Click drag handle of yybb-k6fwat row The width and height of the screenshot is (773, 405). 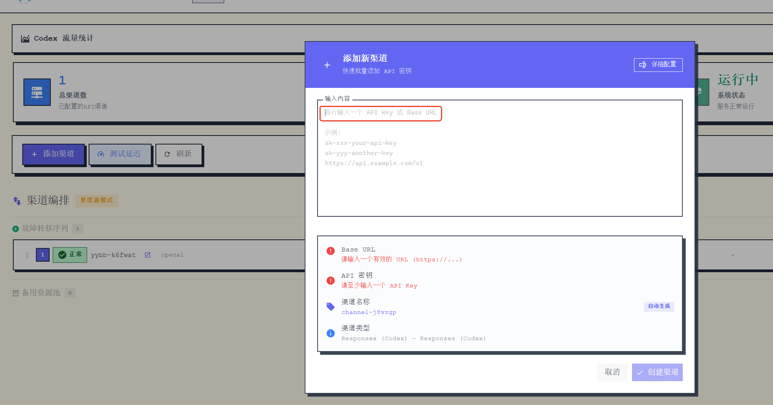(27, 255)
